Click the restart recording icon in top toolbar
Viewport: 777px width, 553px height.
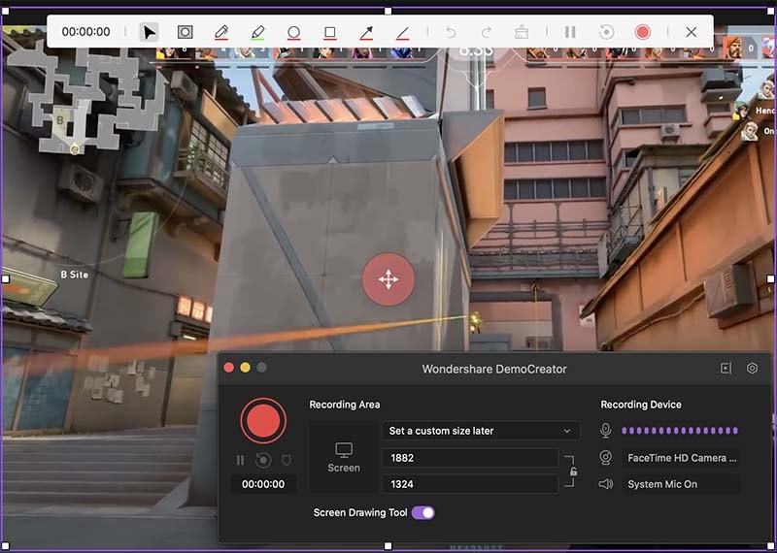[606, 32]
